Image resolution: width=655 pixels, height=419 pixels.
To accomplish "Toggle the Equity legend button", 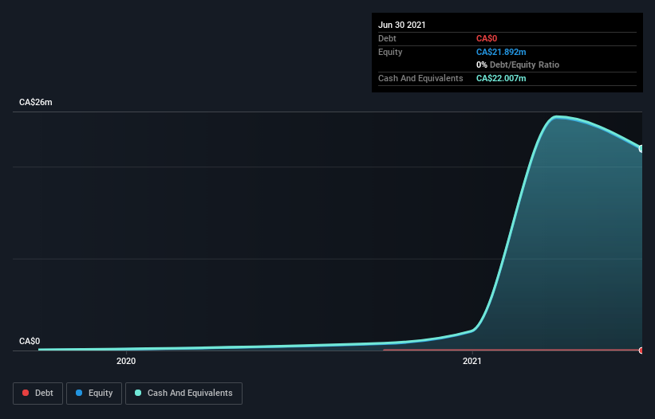I will (94, 394).
